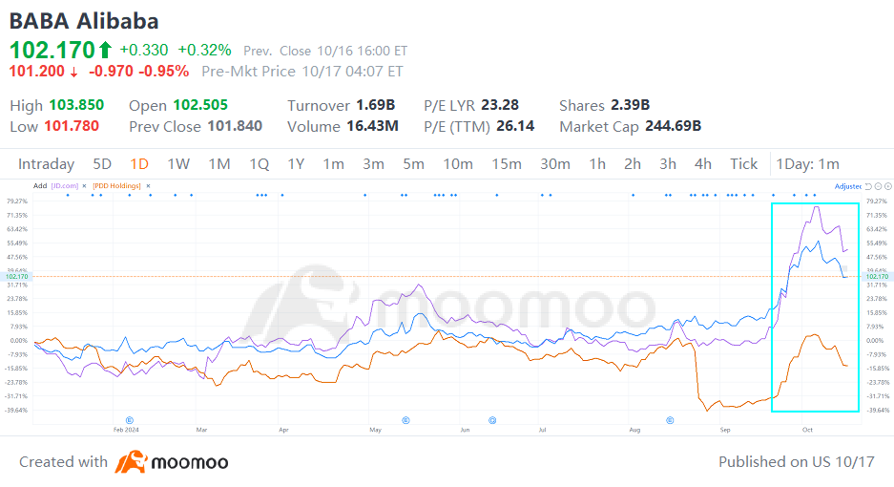Click the High value 103.850
Viewport: 894px width, 487px height.
[x=76, y=105]
